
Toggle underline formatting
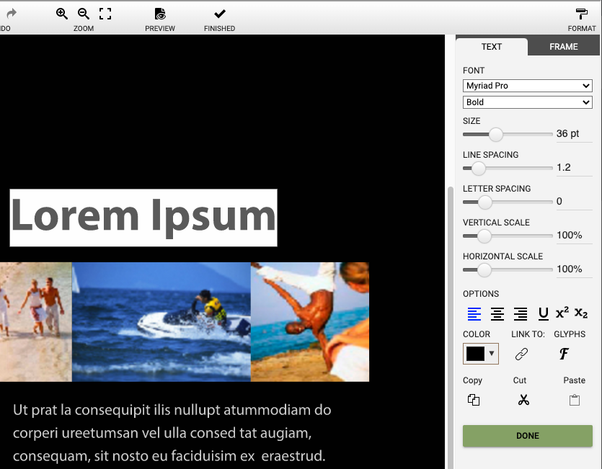pos(544,313)
